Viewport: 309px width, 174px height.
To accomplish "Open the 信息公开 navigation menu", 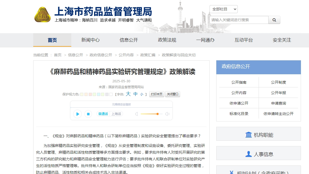I will (129, 40).
